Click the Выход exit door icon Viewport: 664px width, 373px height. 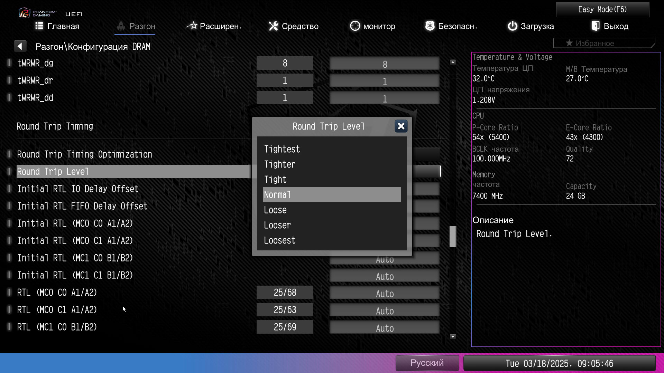click(595, 26)
